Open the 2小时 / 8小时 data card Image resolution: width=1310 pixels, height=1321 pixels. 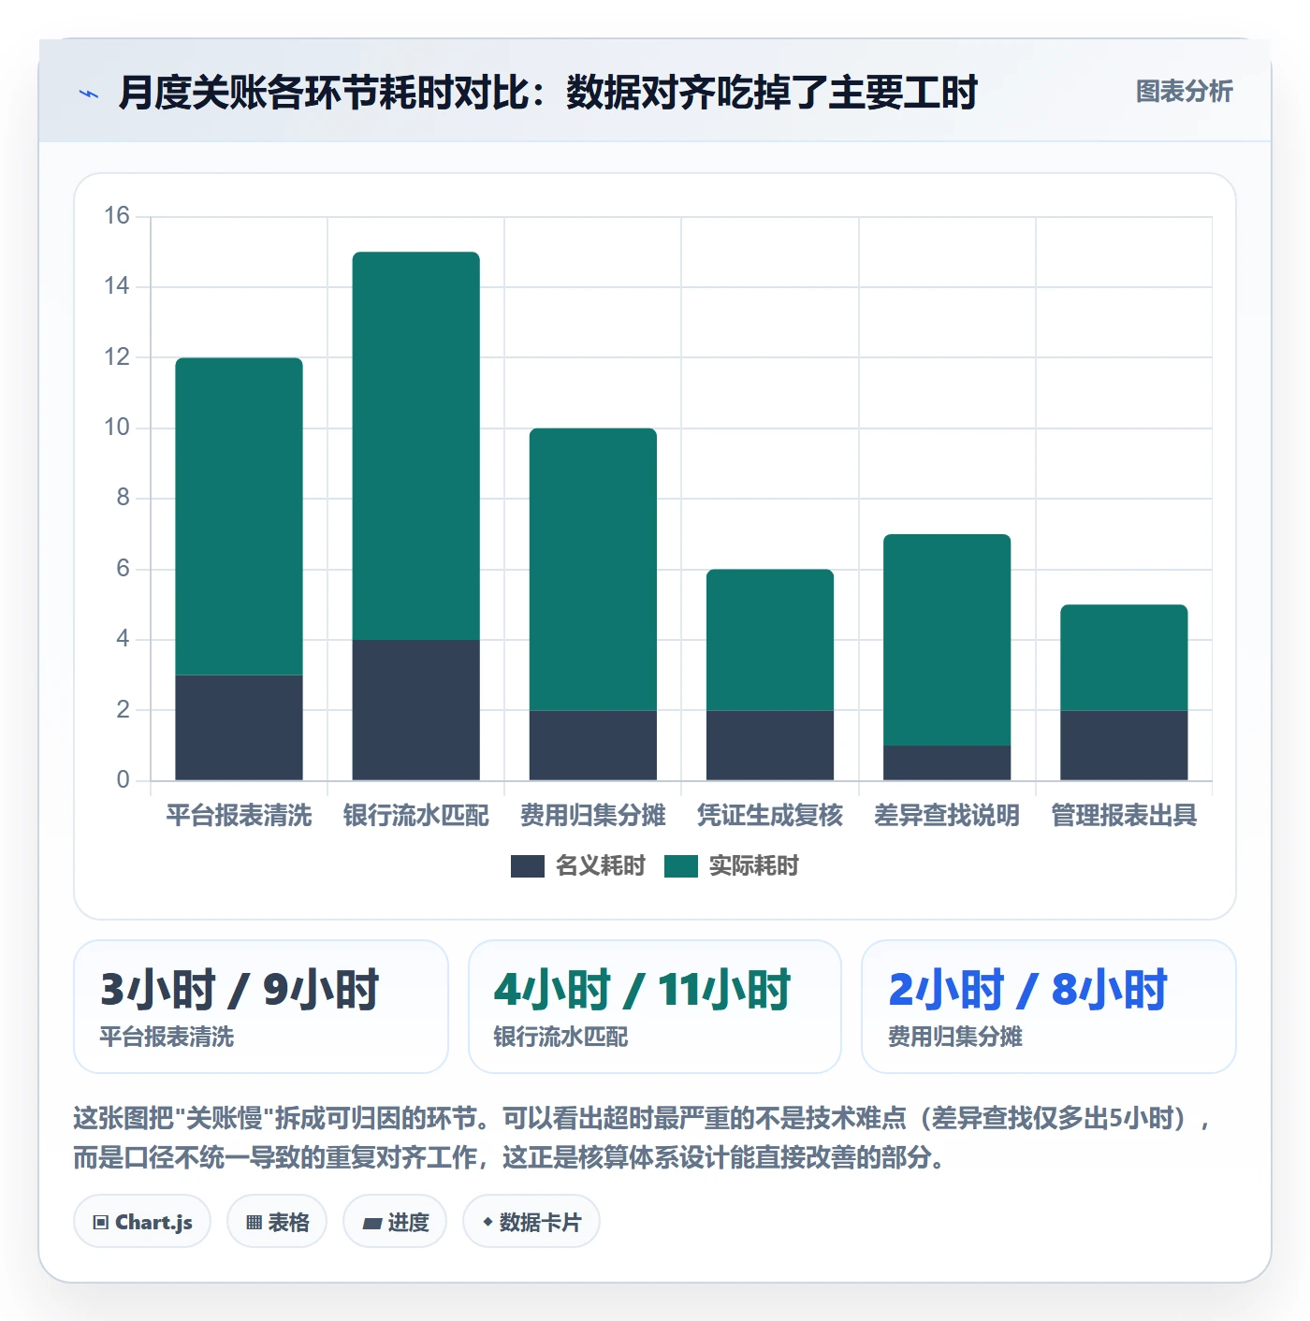1049,1007
